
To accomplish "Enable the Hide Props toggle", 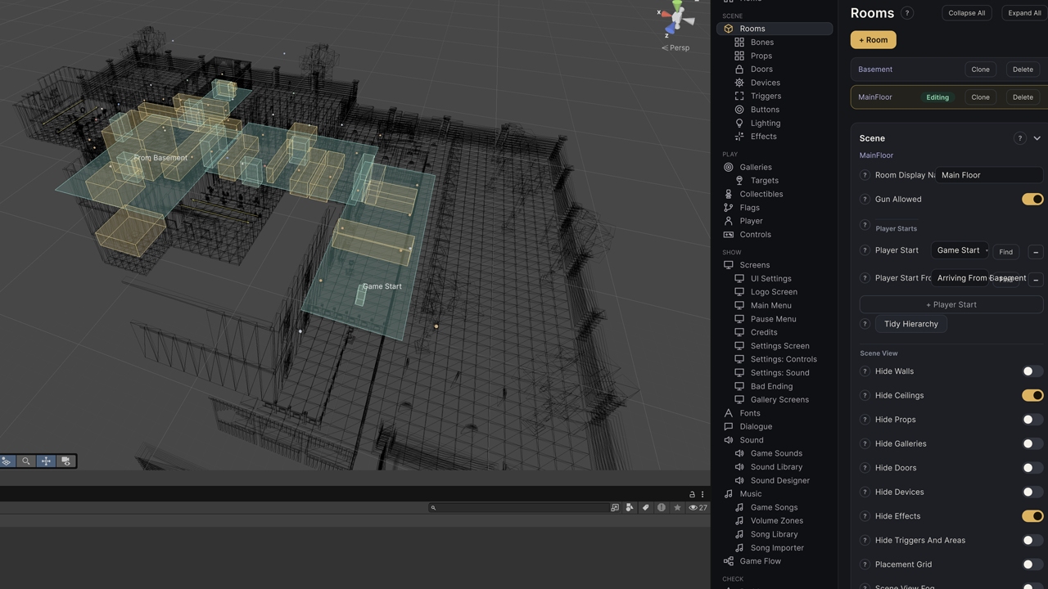I will (1032, 420).
